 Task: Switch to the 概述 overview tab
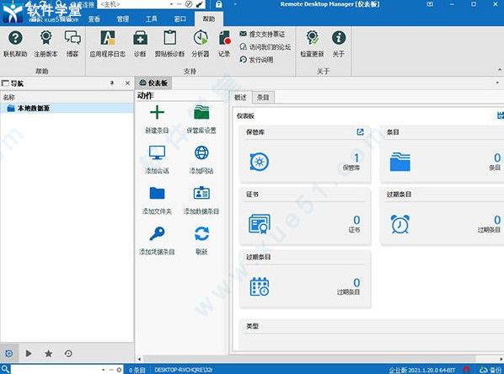click(x=240, y=98)
